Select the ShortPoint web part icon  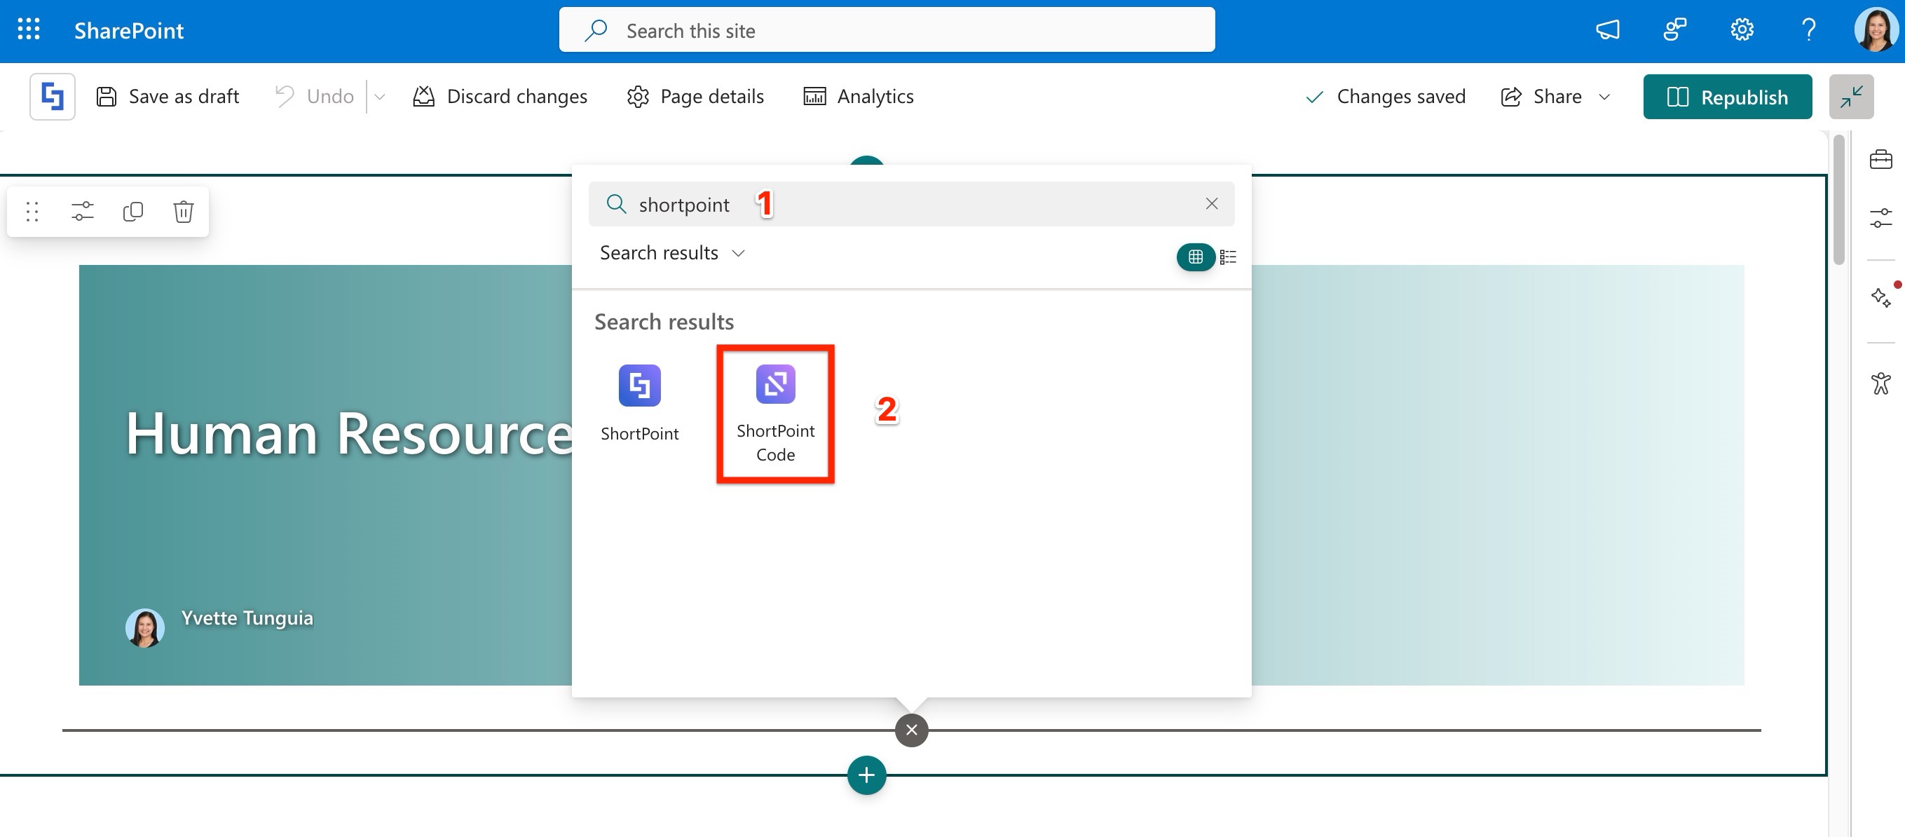pyautogui.click(x=639, y=386)
